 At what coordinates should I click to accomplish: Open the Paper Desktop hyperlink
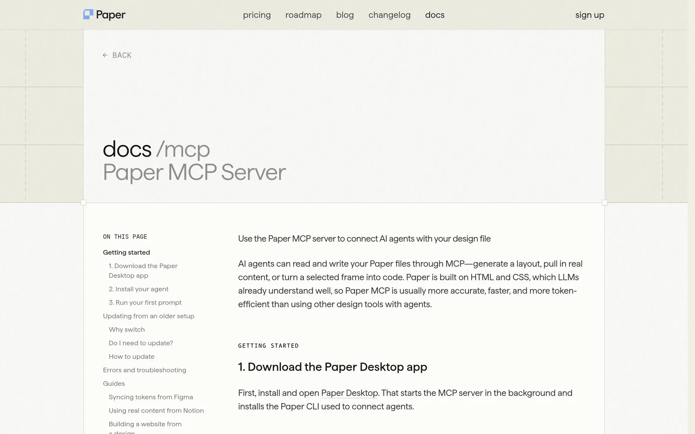click(349, 393)
